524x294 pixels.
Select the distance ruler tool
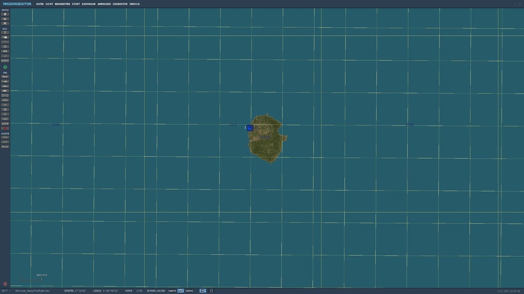[x=5, y=142]
